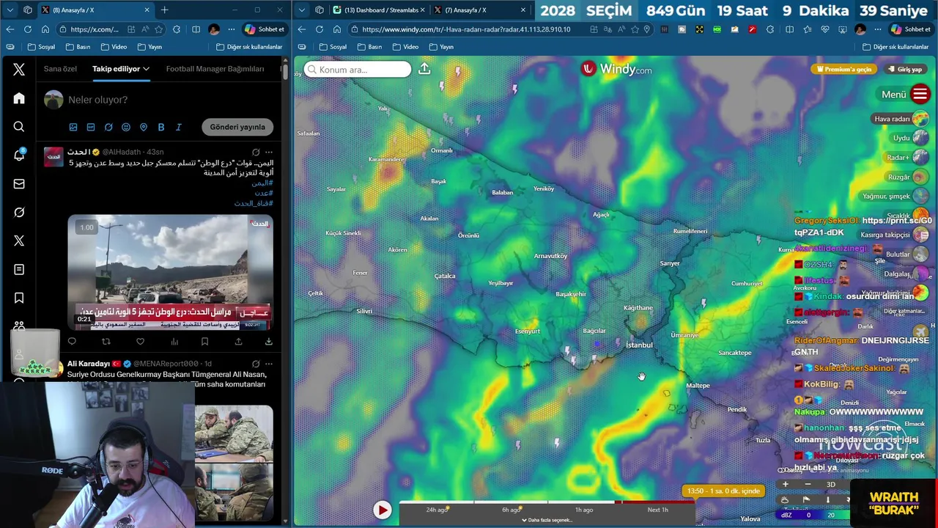Click the Windy.com logo
Image resolution: width=938 pixels, height=528 pixels.
point(616,69)
